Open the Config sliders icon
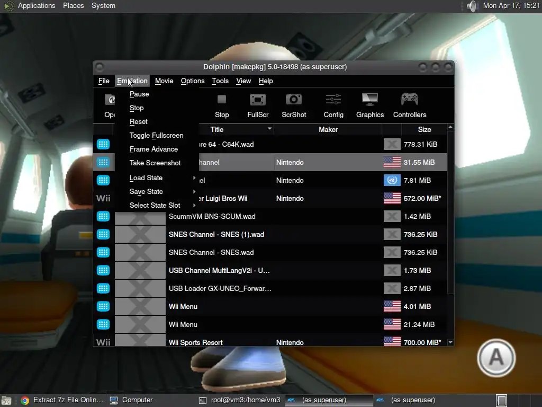Viewport: 542px width, 407px height. click(333, 100)
